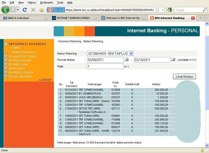Open the Mutasi Rekening sidebar link
Screen dimensions: 209x153
point(23,52)
